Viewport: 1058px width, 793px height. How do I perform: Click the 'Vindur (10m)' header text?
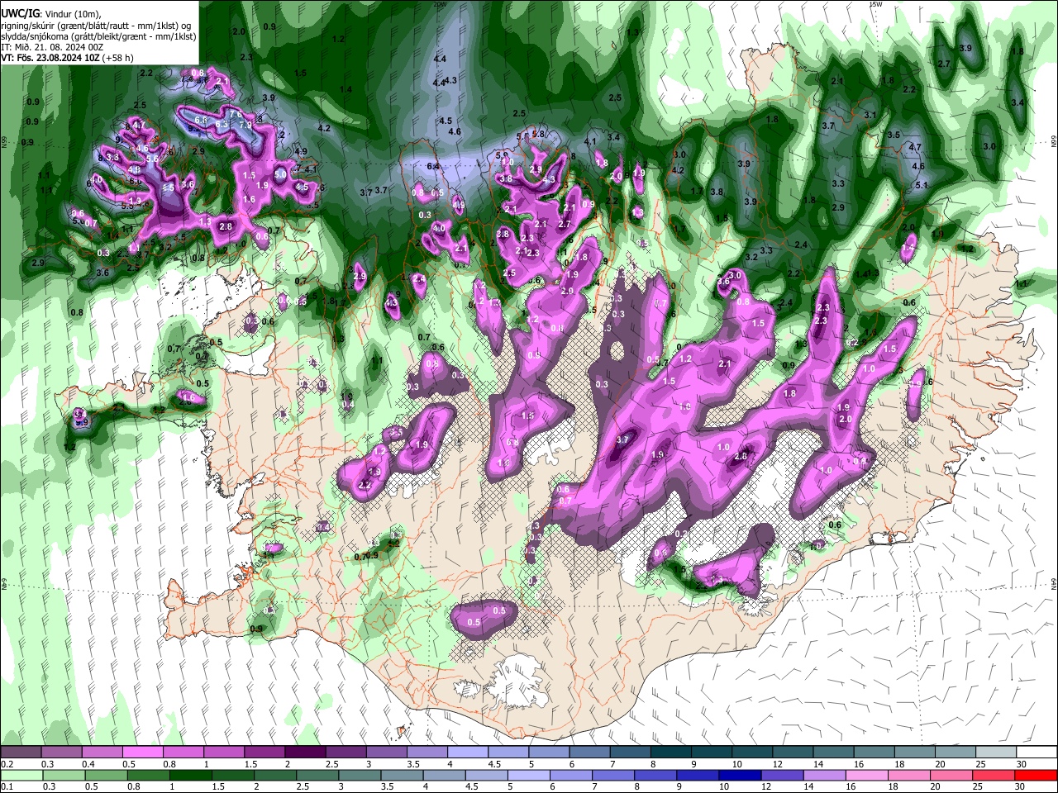pos(73,14)
